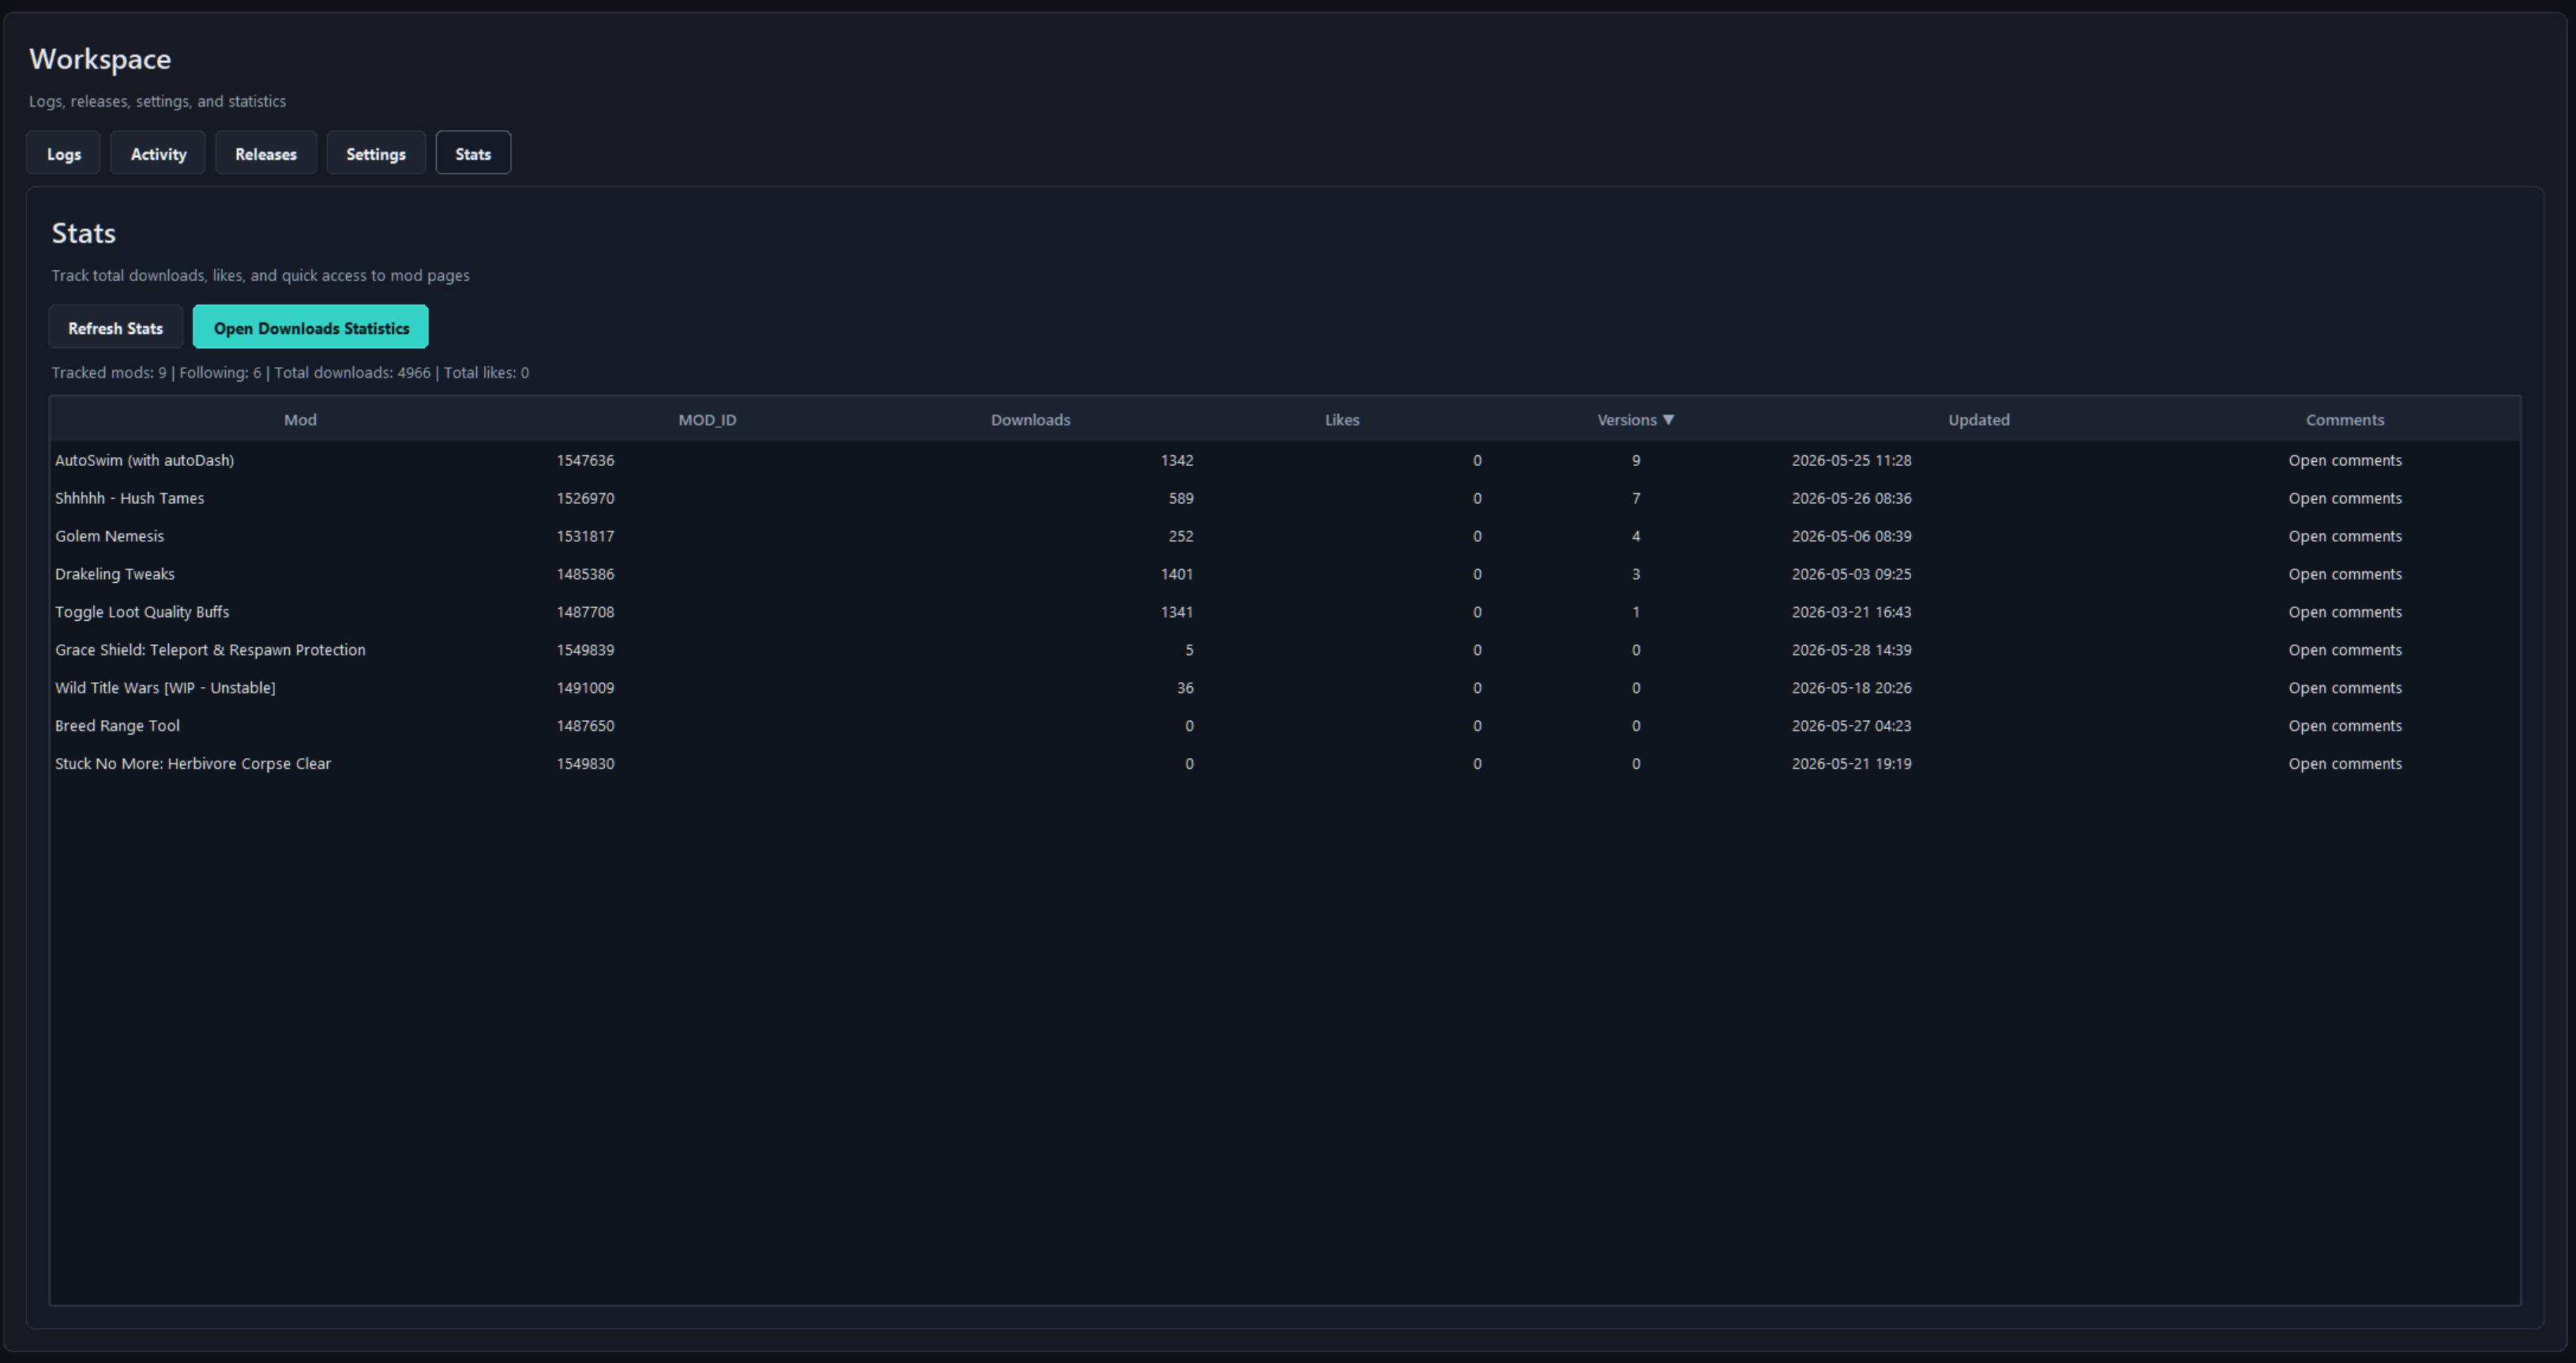Open comments for Stuck No More mod
Viewport: 2576px width, 1363px height.
[x=2345, y=764]
